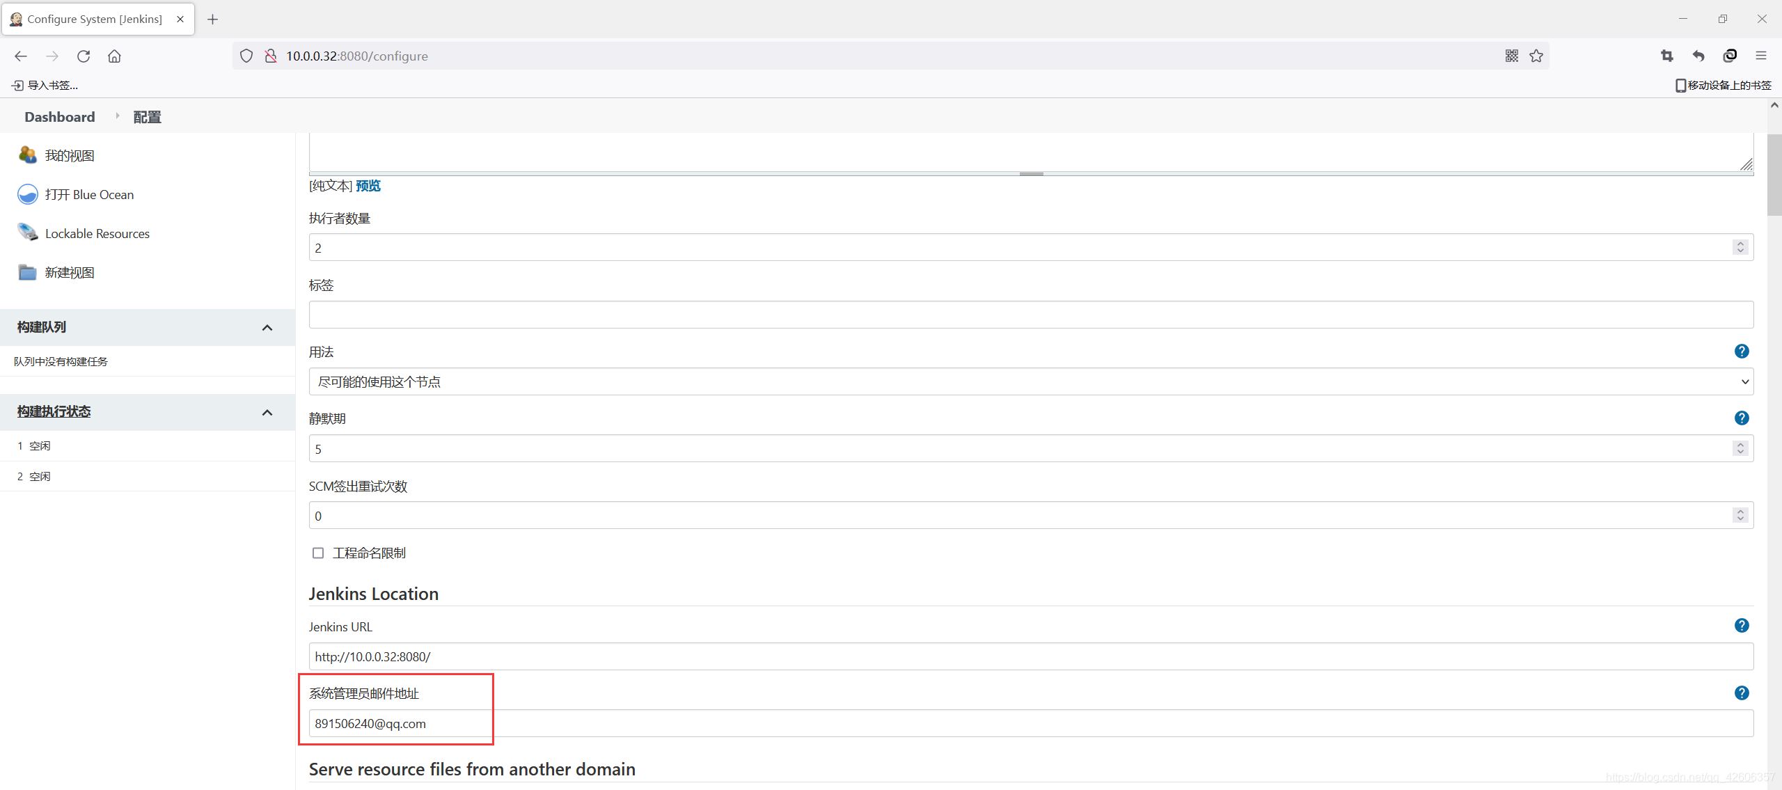Click the undo arrow toolbar icon
The width and height of the screenshot is (1782, 790).
[1698, 56]
